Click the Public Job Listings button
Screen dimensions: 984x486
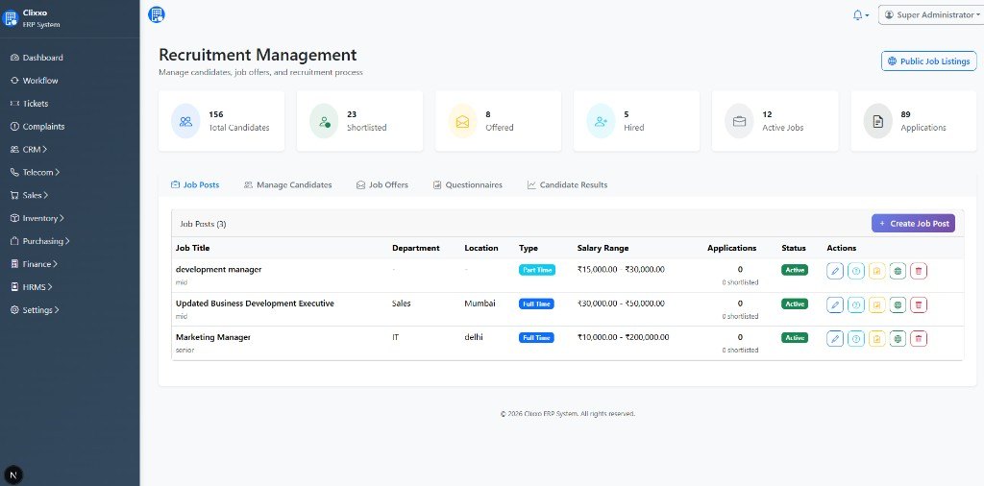pyautogui.click(x=929, y=61)
